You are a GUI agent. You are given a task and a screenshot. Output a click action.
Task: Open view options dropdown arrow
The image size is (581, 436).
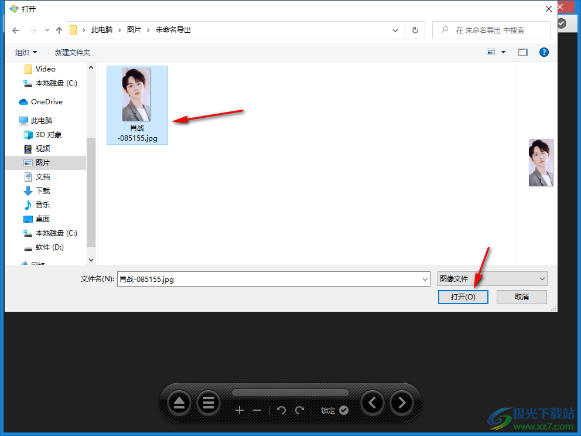[x=503, y=52]
